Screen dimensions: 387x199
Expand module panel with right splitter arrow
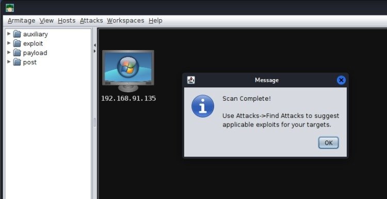pos(95,51)
